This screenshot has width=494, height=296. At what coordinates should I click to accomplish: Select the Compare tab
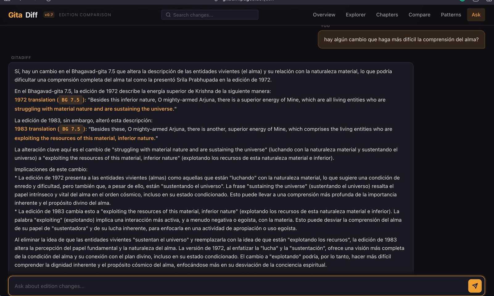tap(419, 15)
